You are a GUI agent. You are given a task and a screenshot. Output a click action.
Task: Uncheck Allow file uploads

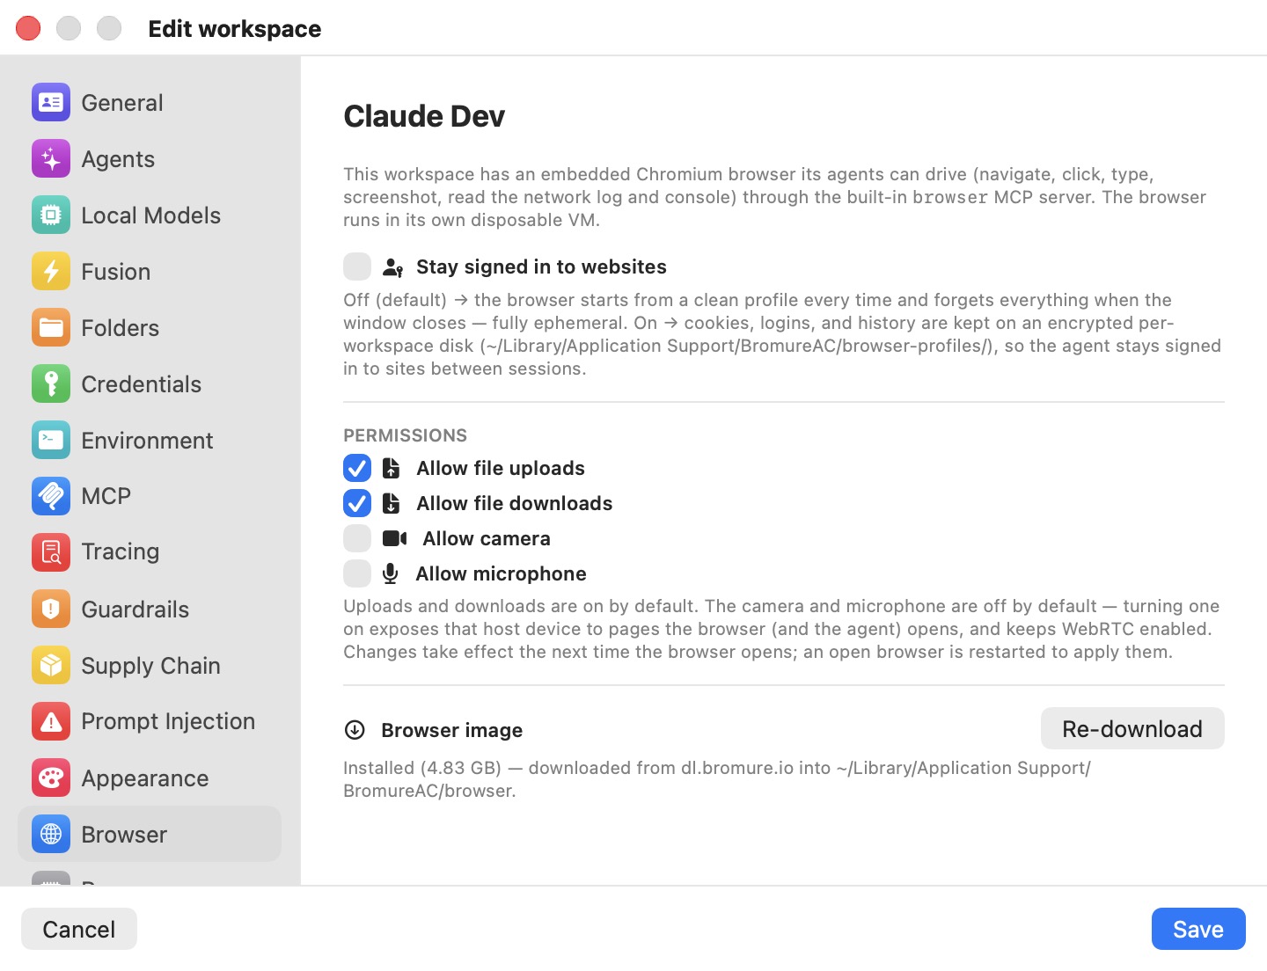click(x=357, y=468)
